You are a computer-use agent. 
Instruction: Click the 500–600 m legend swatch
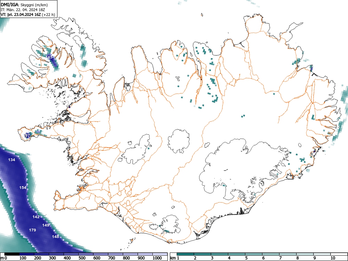[x=86, y=254]
